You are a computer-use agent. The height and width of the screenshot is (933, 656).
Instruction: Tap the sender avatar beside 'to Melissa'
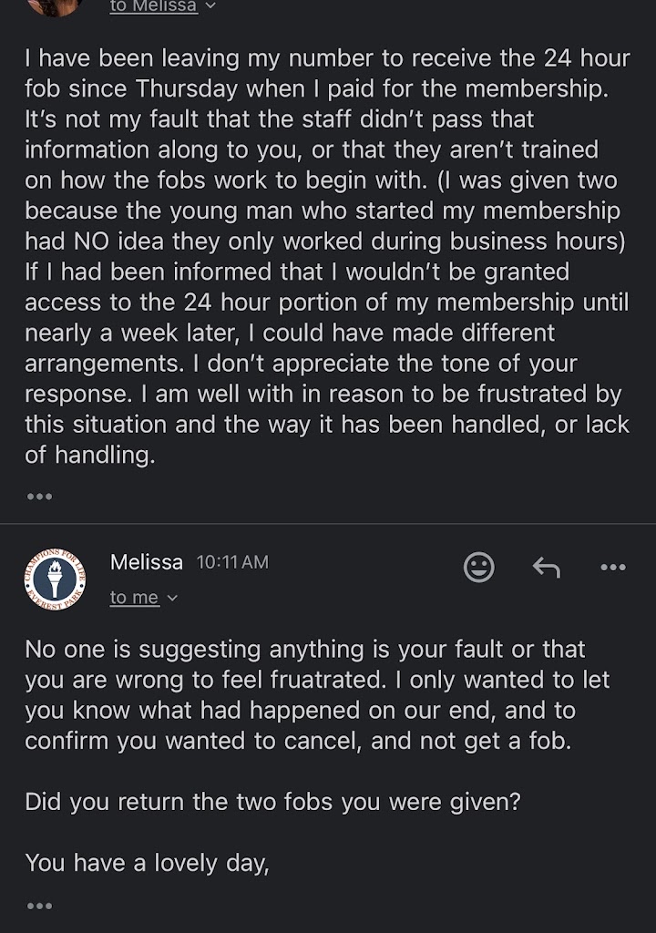[54, 5]
